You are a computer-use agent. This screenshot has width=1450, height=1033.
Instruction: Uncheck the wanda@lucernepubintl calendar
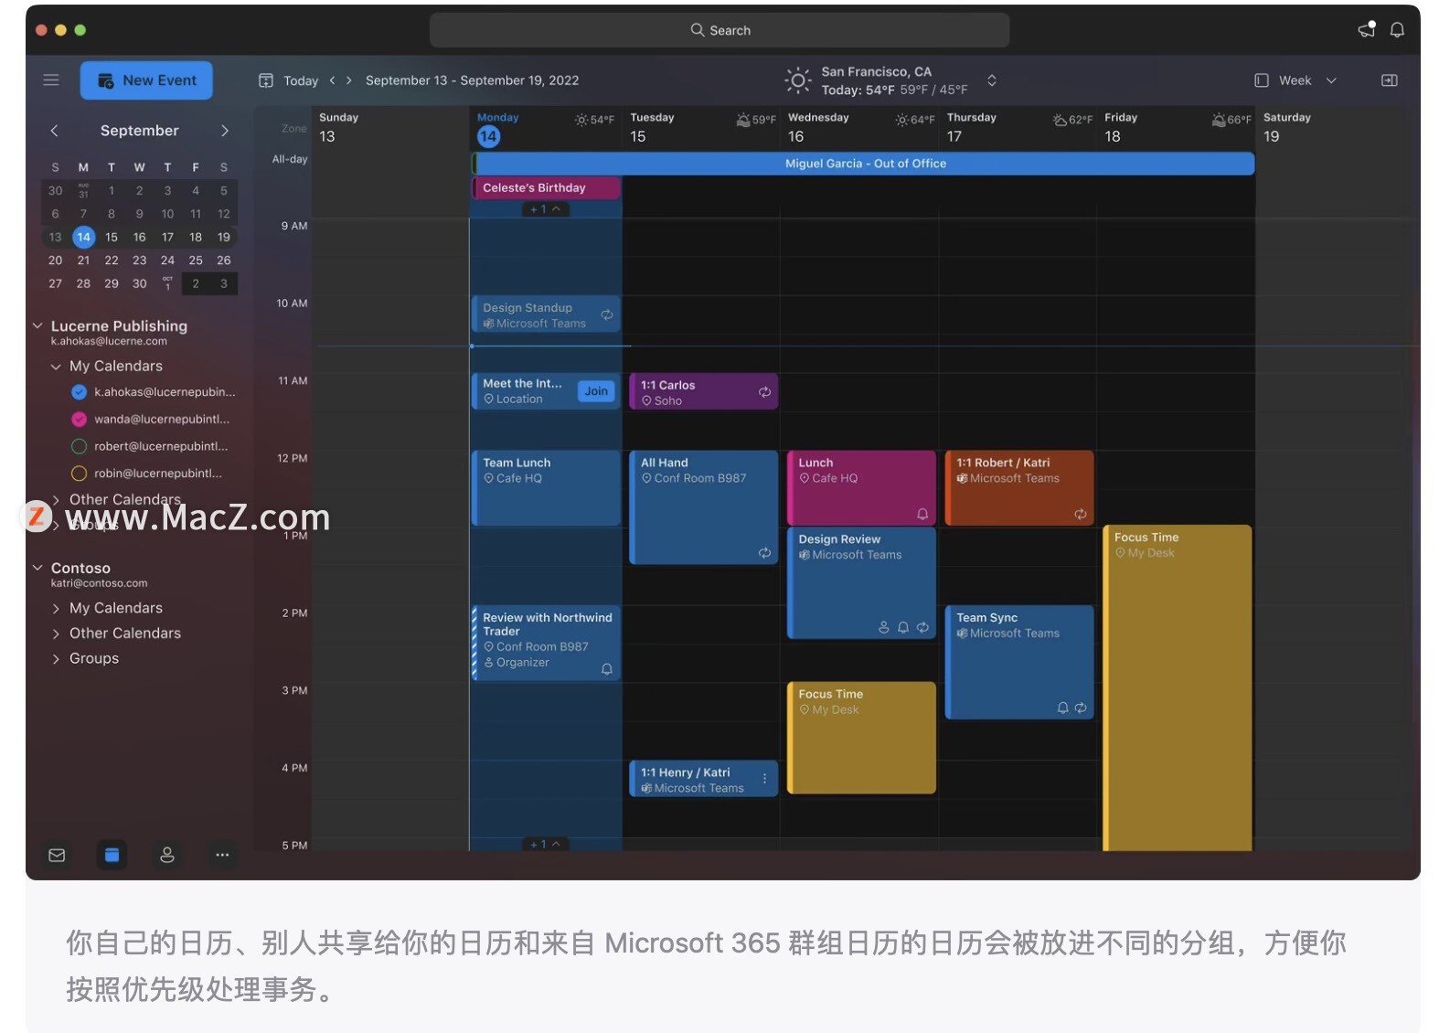tap(79, 420)
